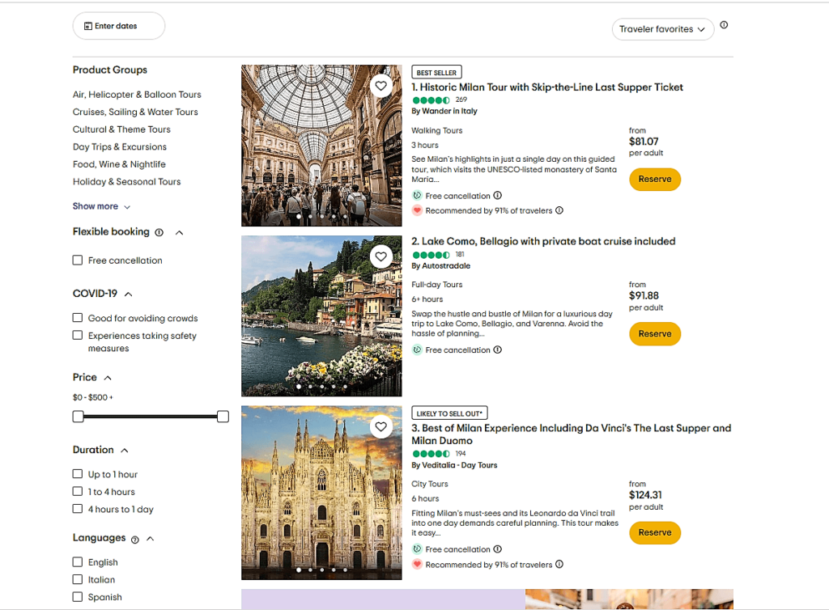Open the Languages help icon
Image resolution: width=829 pixels, height=610 pixels.
click(x=134, y=538)
